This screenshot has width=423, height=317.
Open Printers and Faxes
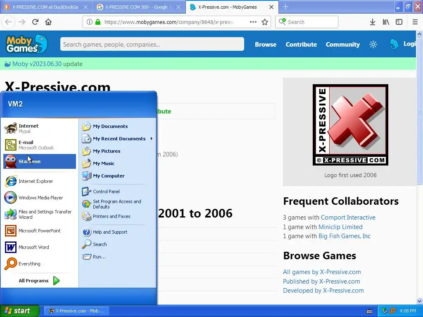[x=117, y=216]
